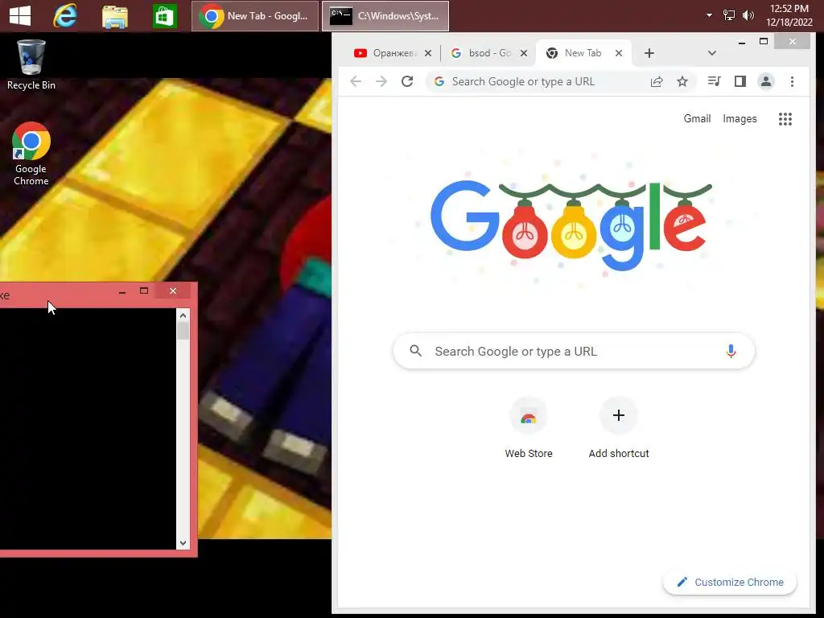Open the Images link
Screen dimensions: 824x618
click(x=740, y=119)
